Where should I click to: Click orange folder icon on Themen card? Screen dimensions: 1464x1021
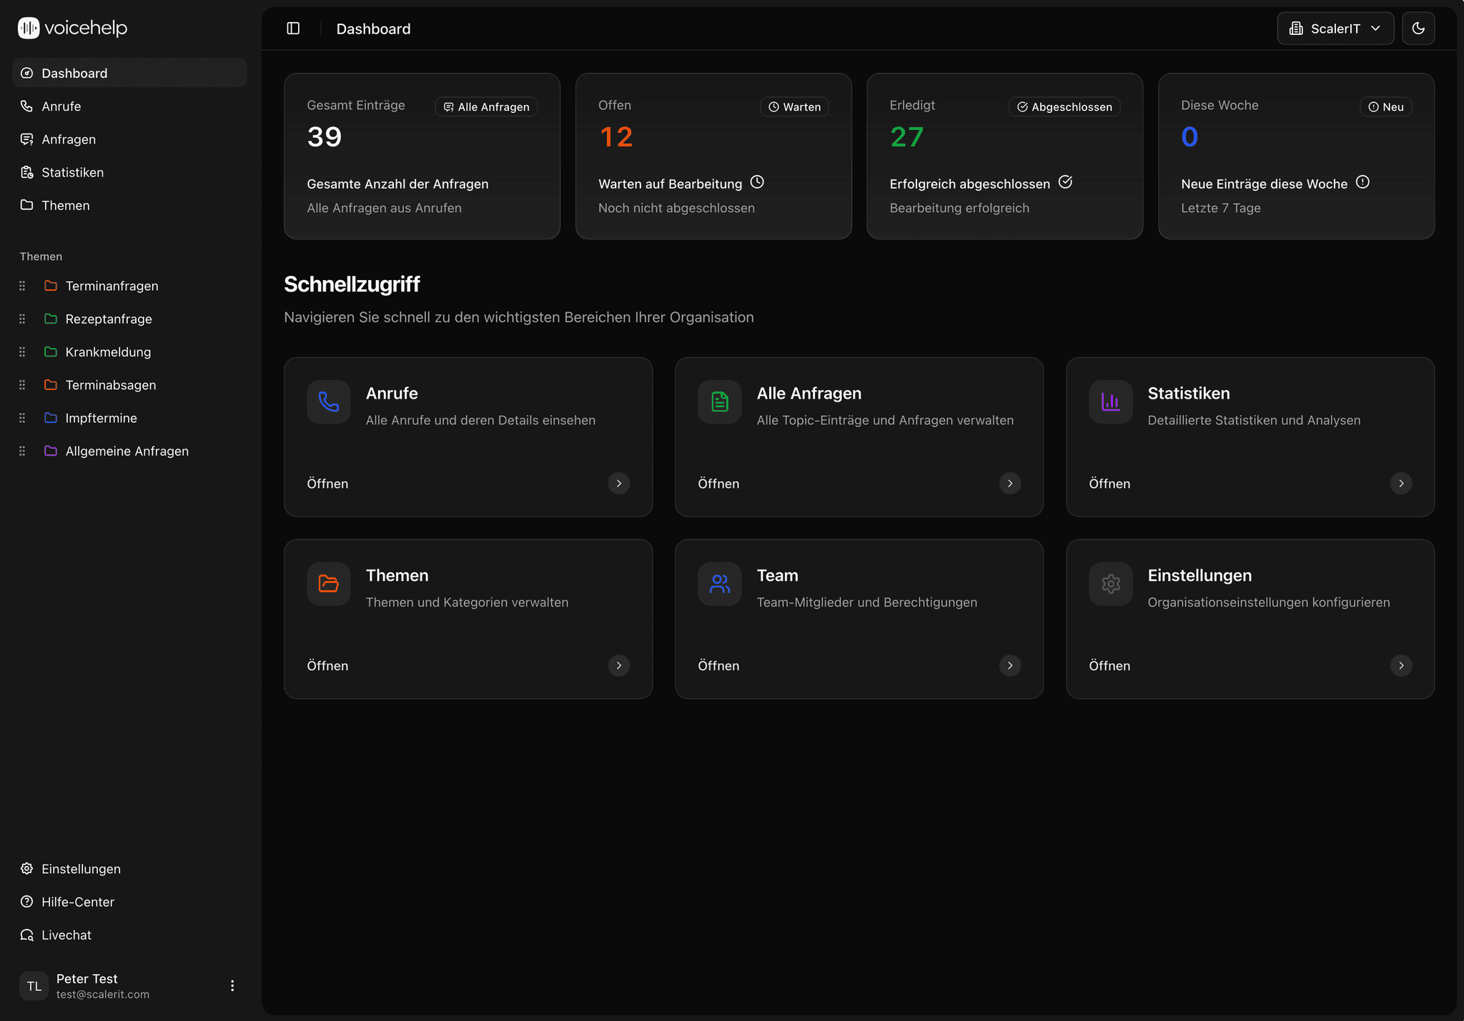click(329, 584)
